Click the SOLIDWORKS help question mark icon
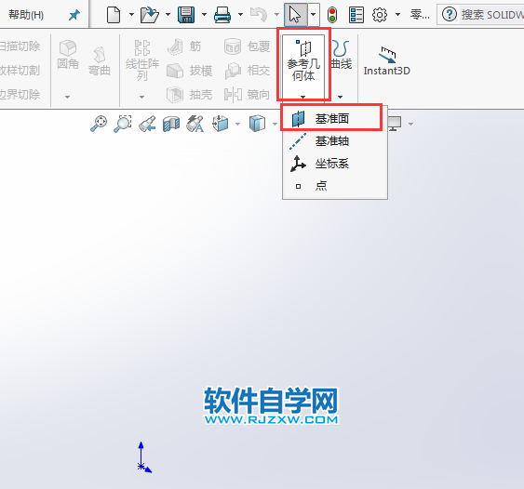The image size is (524, 489). coord(450,15)
